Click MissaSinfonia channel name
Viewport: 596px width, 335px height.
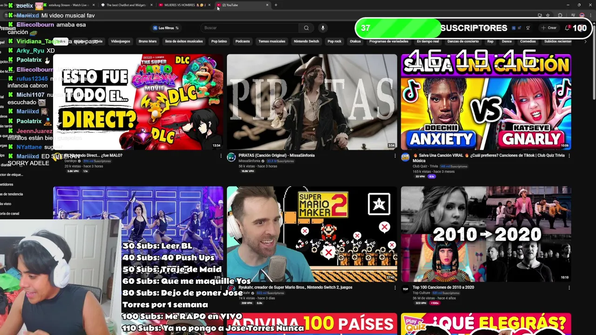(249, 161)
